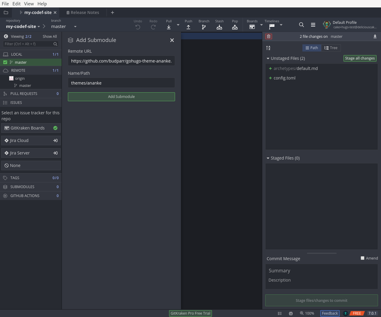Open a new tab with plus
This screenshot has width=381, height=317.
pos(113,13)
